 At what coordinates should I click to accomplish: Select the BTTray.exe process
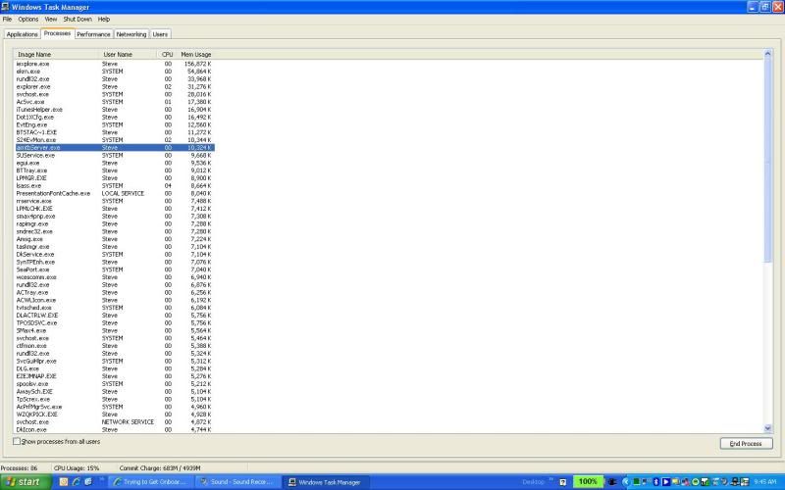tap(115, 171)
